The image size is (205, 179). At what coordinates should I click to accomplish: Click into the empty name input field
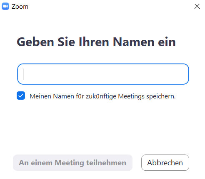click(x=103, y=74)
